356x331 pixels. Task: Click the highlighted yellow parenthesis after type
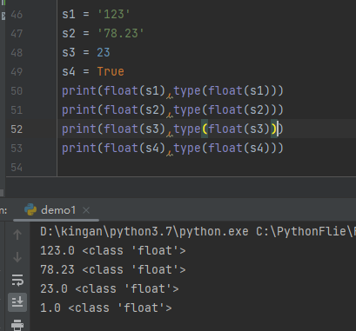pyautogui.click(x=205, y=129)
